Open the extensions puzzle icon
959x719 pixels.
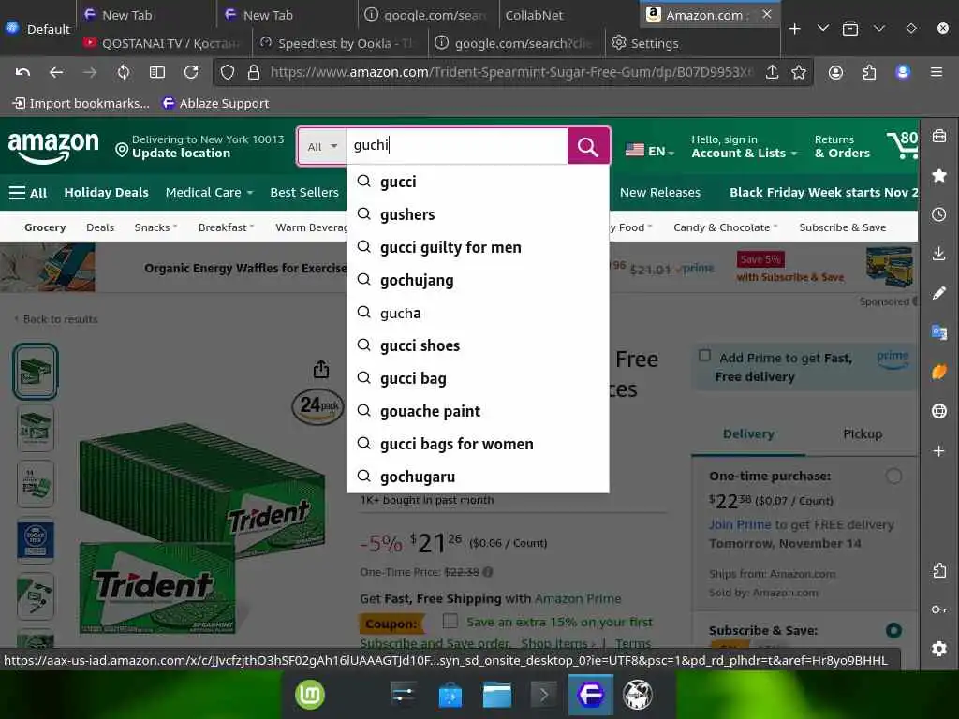tap(869, 72)
